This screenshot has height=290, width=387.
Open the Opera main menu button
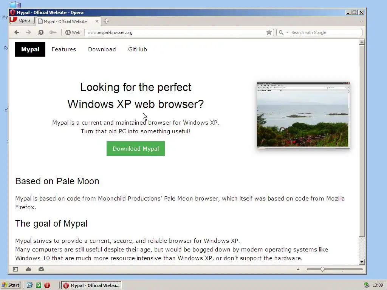(22, 20)
